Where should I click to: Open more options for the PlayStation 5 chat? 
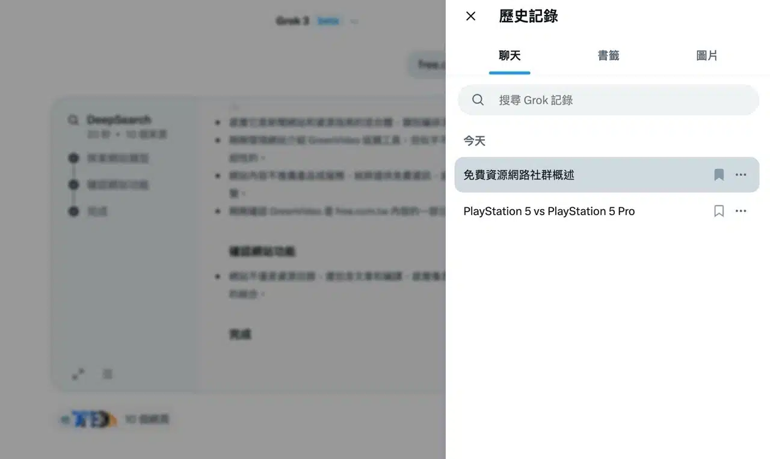click(x=741, y=211)
